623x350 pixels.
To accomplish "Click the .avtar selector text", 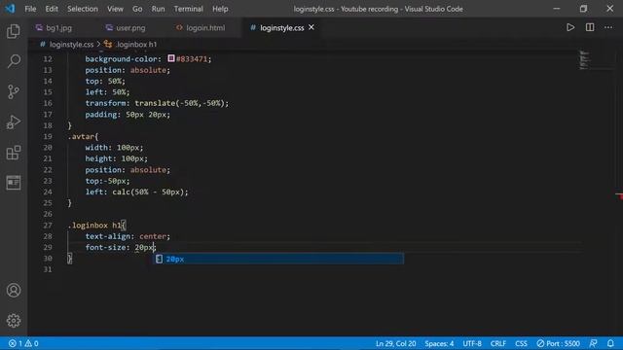I will 81,136.
